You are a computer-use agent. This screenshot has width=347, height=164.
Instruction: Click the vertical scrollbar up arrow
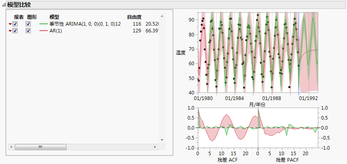162,16
